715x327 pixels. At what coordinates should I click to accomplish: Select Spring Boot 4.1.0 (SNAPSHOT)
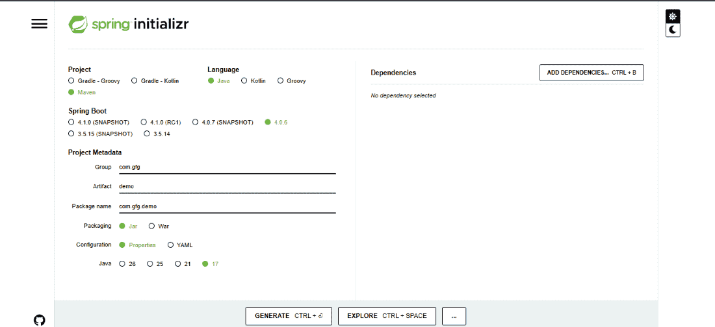point(99,122)
